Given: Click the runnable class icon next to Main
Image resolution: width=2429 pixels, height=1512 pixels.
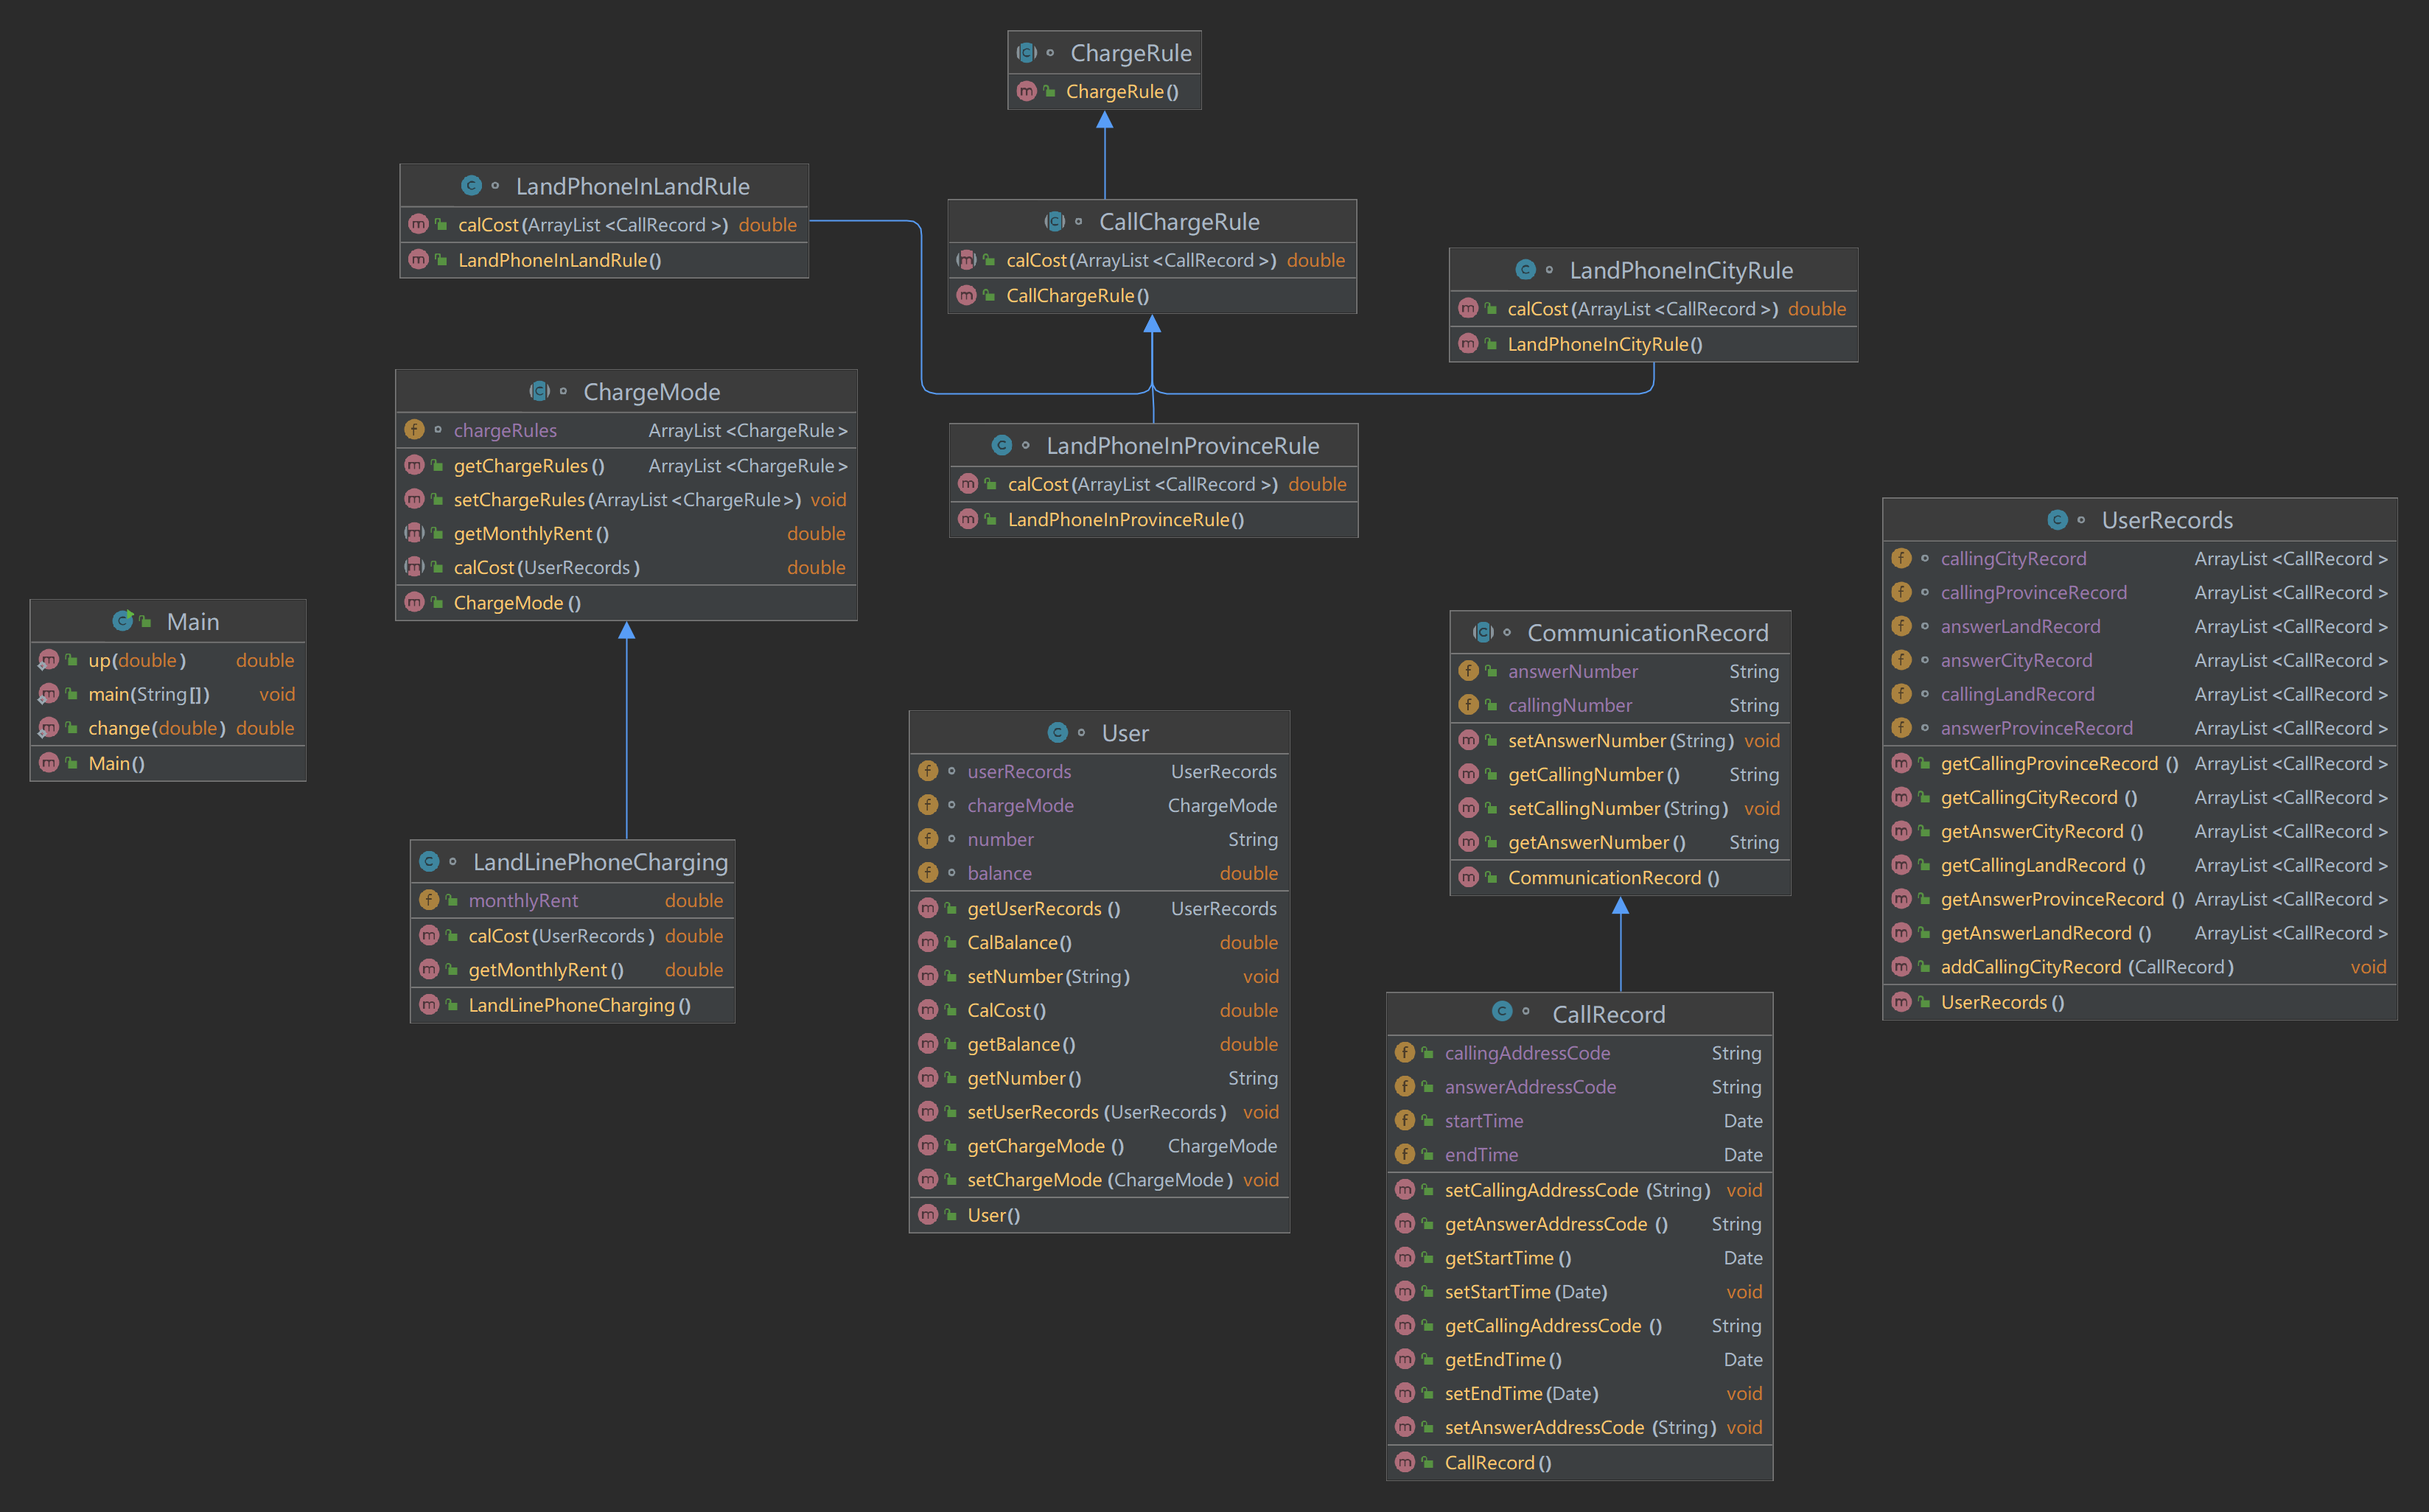Looking at the screenshot, I should [122, 621].
